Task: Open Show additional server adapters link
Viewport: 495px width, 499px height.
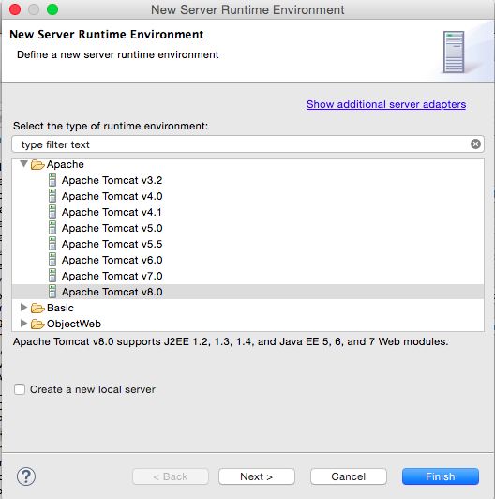Action: (386, 104)
